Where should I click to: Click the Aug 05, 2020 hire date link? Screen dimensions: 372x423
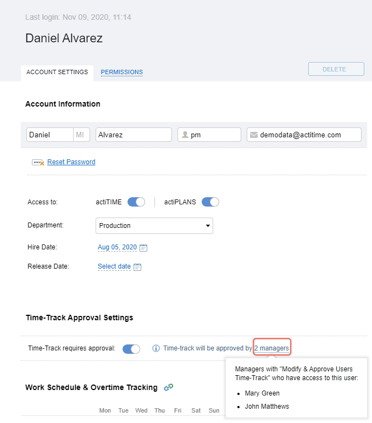point(117,247)
